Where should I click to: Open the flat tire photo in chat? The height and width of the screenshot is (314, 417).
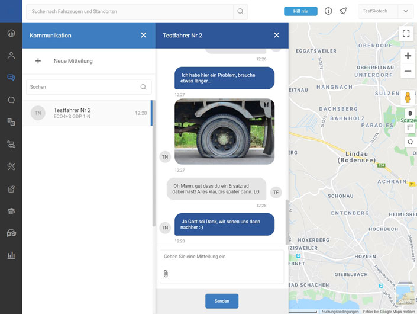tap(224, 132)
